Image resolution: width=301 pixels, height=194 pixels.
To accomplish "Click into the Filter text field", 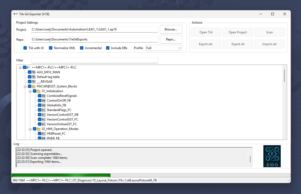I will point(94,60).
